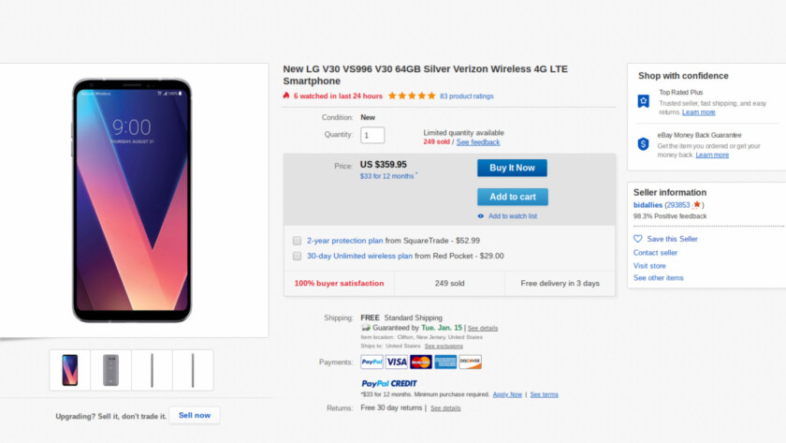
Task: Click the five-star product rating
Action: coord(412,96)
